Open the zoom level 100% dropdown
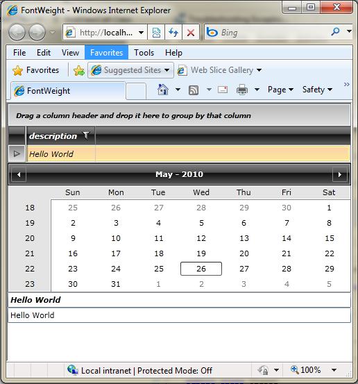The image size is (358, 384). point(334,370)
